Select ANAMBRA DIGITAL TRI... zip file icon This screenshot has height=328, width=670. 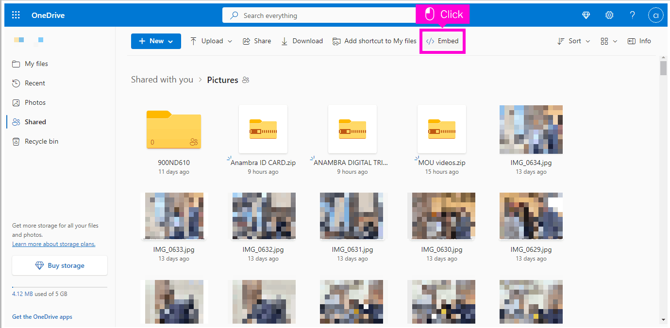tap(352, 129)
